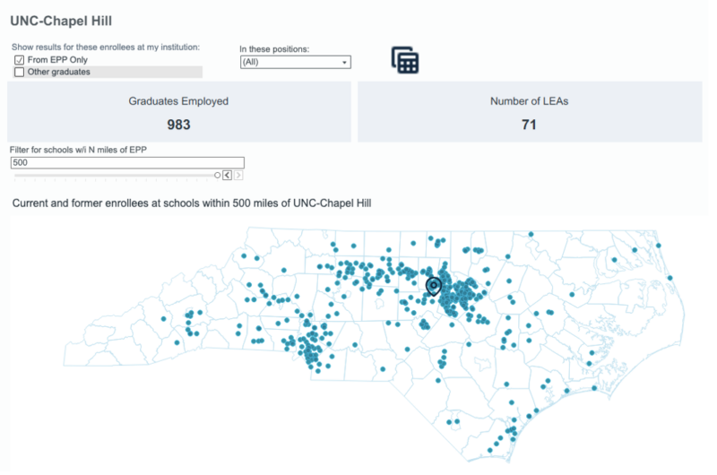Focus the miles filter input showing 500

click(127, 163)
